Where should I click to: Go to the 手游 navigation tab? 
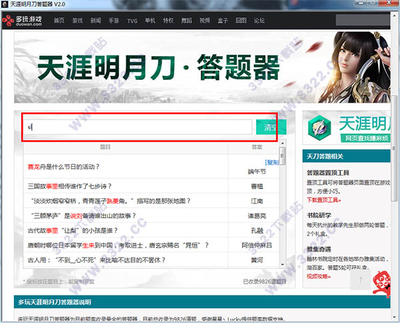click(114, 21)
